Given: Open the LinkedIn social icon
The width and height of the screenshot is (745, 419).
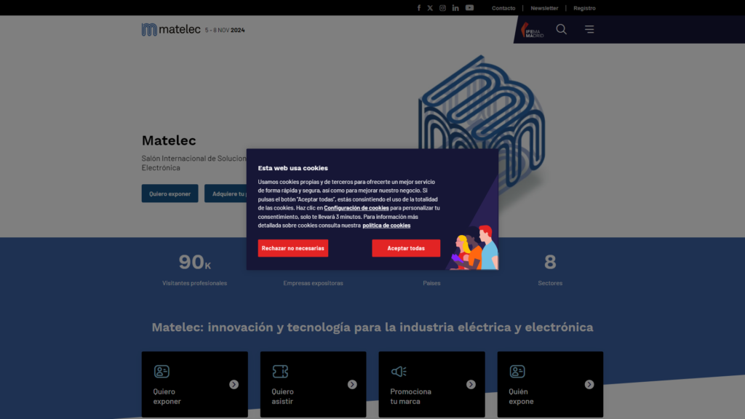Looking at the screenshot, I should 455,8.
